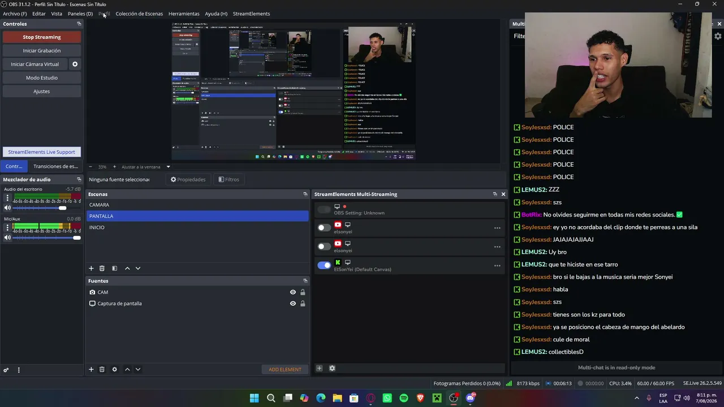The width and height of the screenshot is (724, 407).
Task: Open WhatsApp from the taskbar
Action: point(387,398)
